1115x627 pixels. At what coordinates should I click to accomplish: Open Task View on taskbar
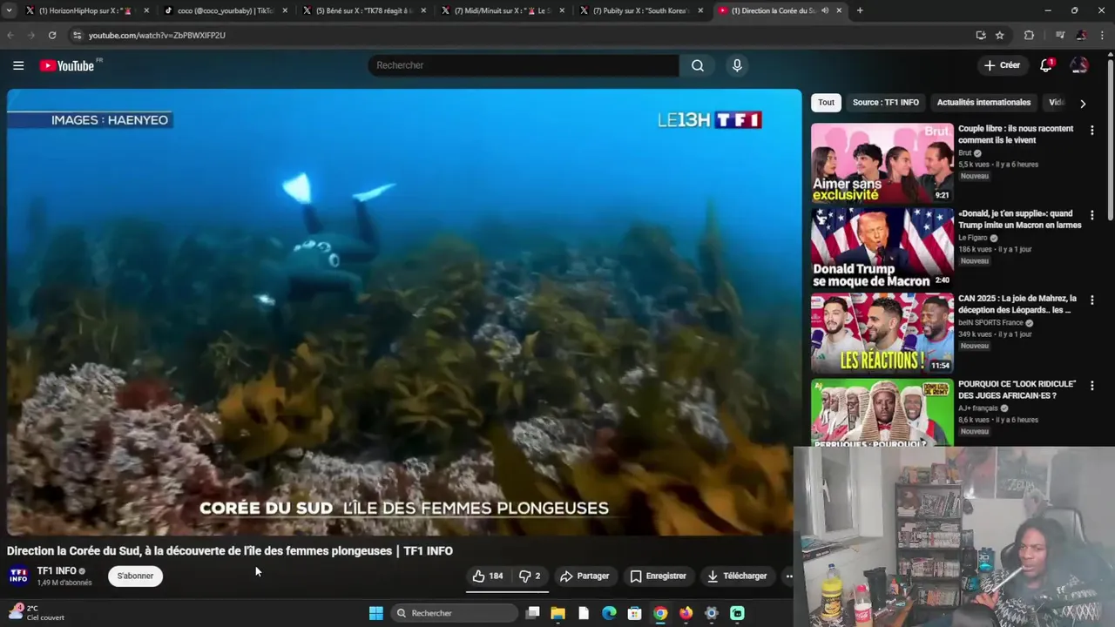532,613
